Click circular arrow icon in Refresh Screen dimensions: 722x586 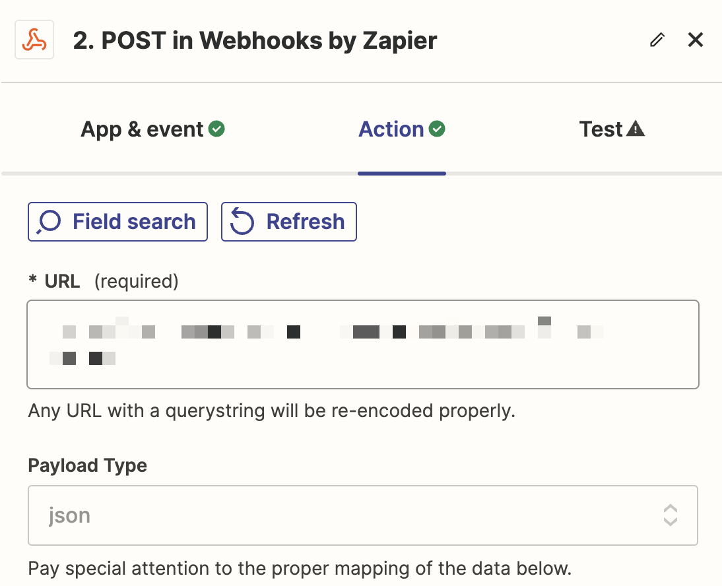click(x=242, y=222)
